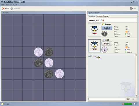Click the Revancha rematch button
Viewport: 139px width, 106px height.
pyautogui.click(x=15, y=9)
